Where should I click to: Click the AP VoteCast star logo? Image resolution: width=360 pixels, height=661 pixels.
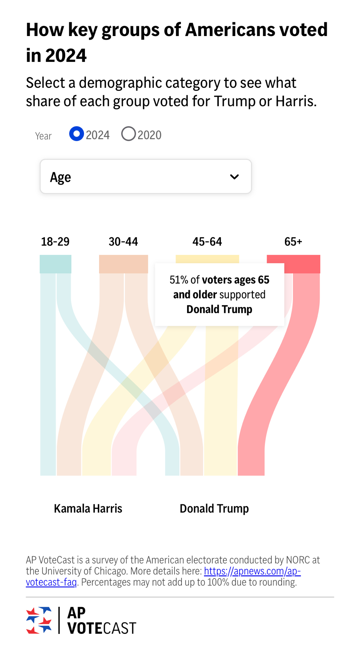click(39, 620)
